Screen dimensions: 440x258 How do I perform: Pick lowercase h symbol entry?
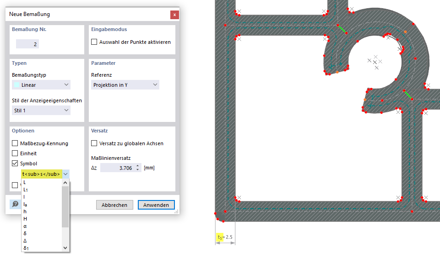42,211
